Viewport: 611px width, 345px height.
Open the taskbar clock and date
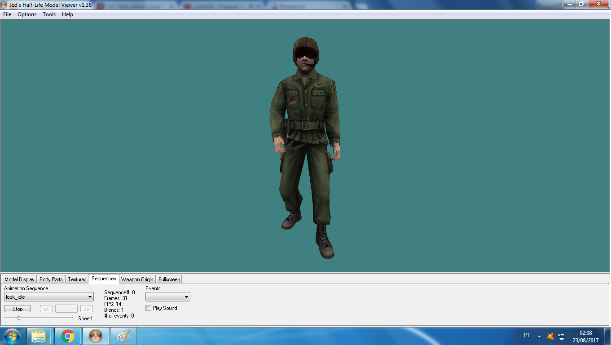coord(585,336)
